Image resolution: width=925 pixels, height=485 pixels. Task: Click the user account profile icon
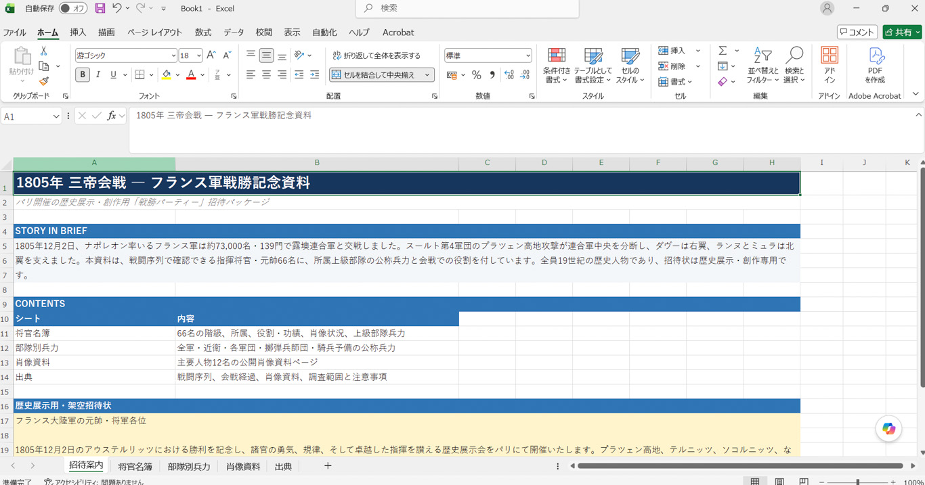pyautogui.click(x=827, y=8)
